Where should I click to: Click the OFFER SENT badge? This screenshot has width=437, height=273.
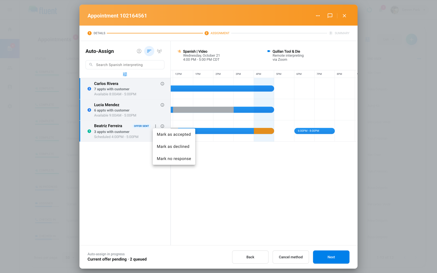tap(141, 126)
